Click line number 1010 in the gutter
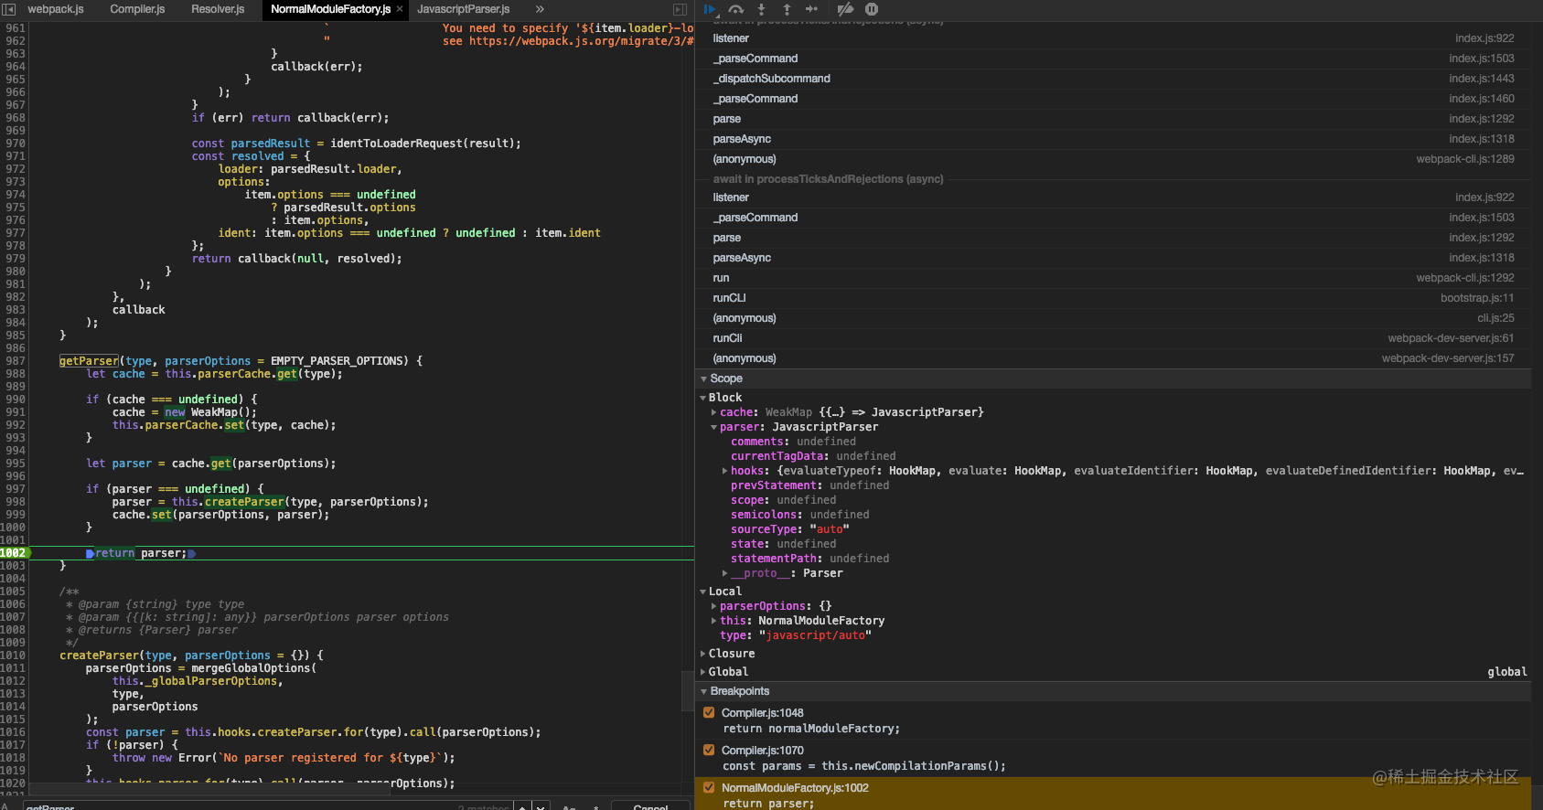Image resolution: width=1543 pixels, height=810 pixels. (x=13, y=655)
